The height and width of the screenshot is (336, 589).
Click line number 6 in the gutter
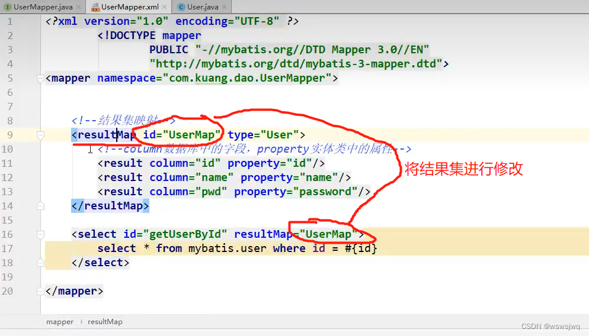coord(9,92)
